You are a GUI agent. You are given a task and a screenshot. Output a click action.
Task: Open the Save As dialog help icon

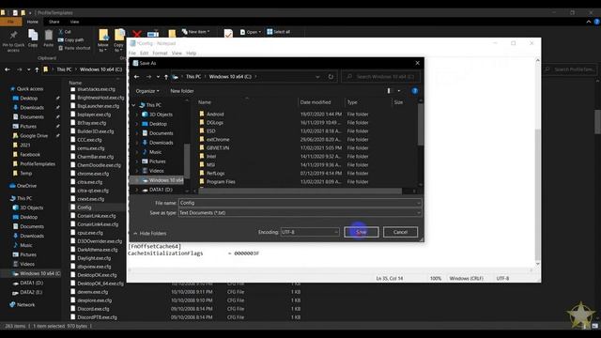tap(414, 91)
